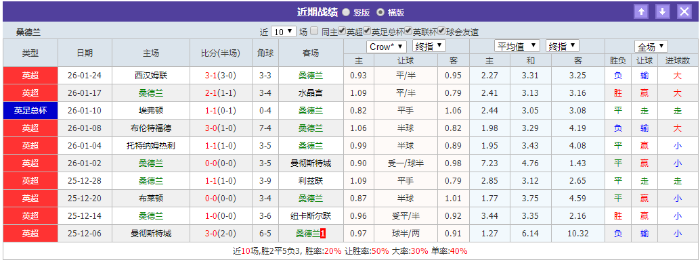This screenshot has height=260, width=700.
Task: Click the 日期 column header
Action: pos(85,53)
